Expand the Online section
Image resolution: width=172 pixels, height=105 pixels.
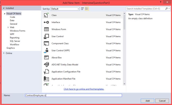coord(4,53)
